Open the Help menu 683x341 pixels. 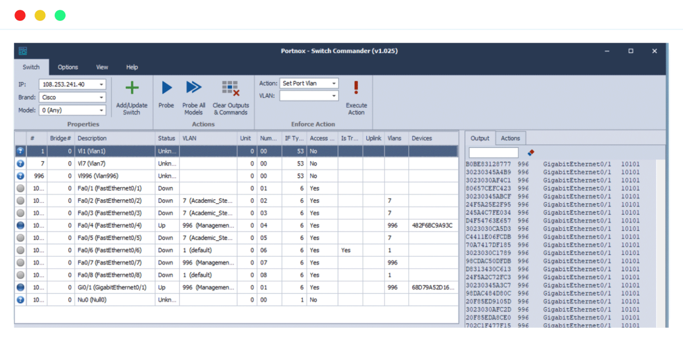coord(132,67)
